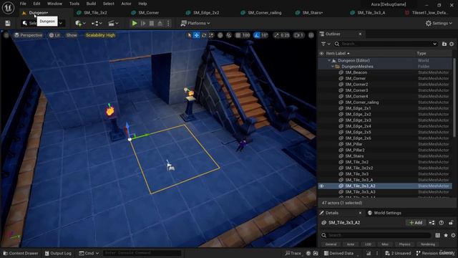The width and height of the screenshot is (458, 258).
Task: Click the Add button in Details
Action: click(416, 223)
